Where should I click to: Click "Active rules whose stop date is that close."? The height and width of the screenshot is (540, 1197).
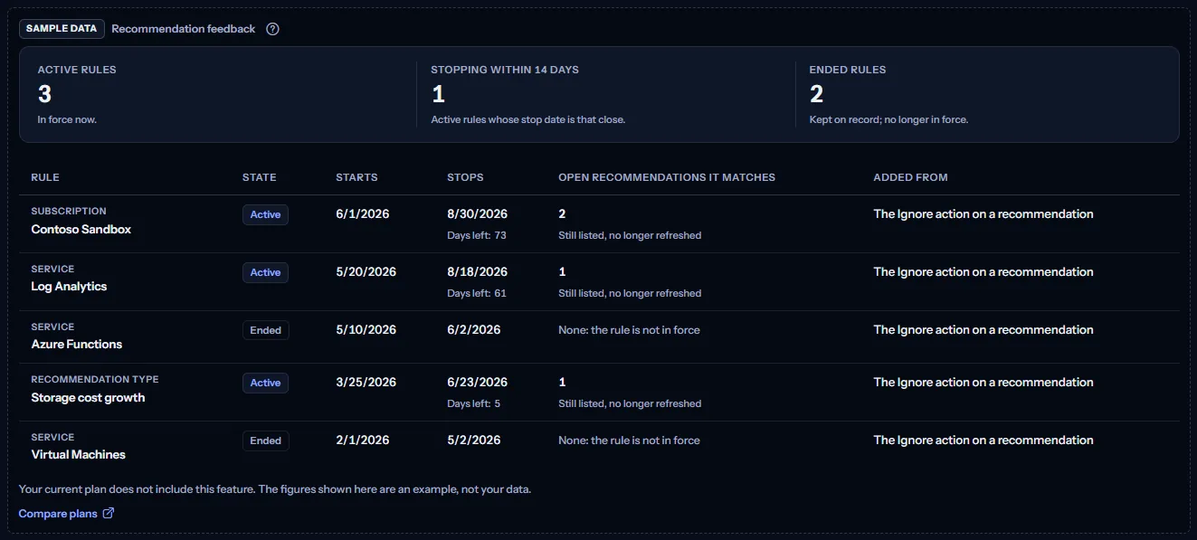[x=528, y=120]
